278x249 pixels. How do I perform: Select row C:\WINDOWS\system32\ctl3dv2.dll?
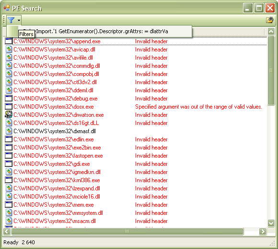pyautogui.click(x=136, y=82)
